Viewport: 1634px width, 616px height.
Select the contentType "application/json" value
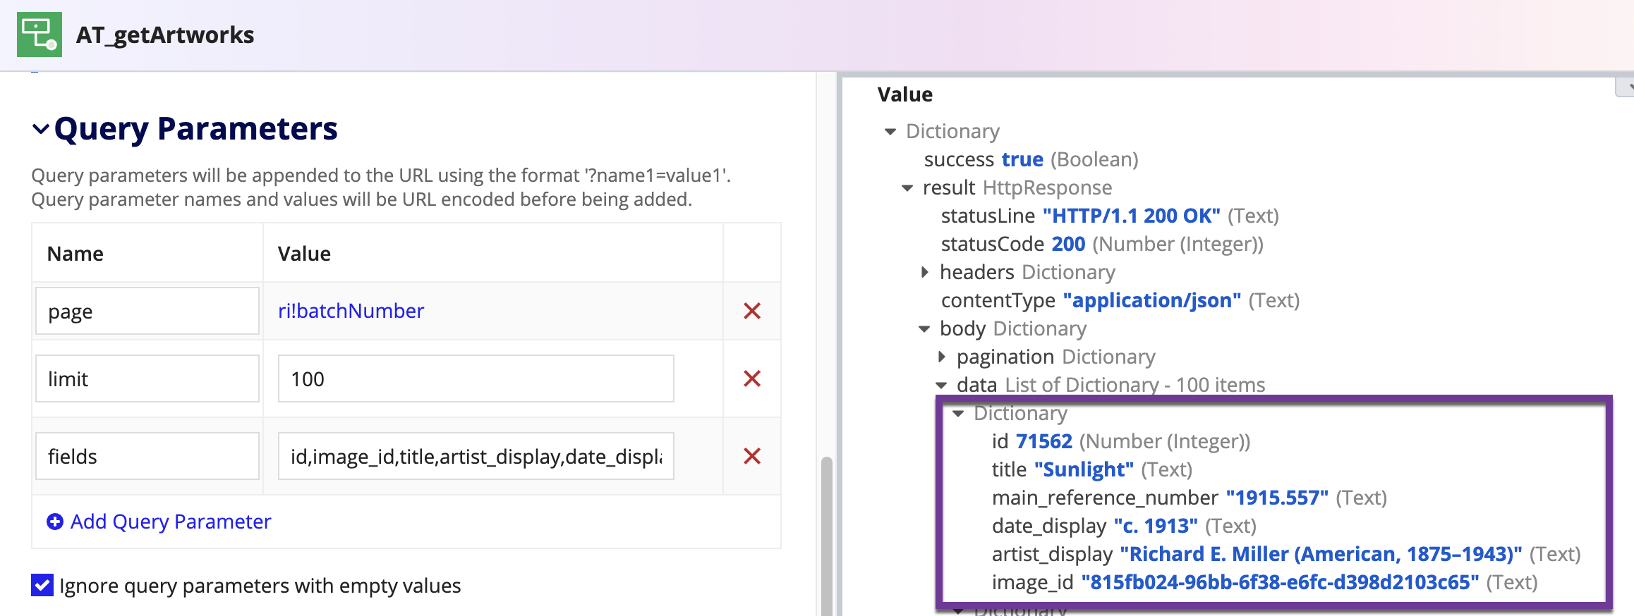1152,300
